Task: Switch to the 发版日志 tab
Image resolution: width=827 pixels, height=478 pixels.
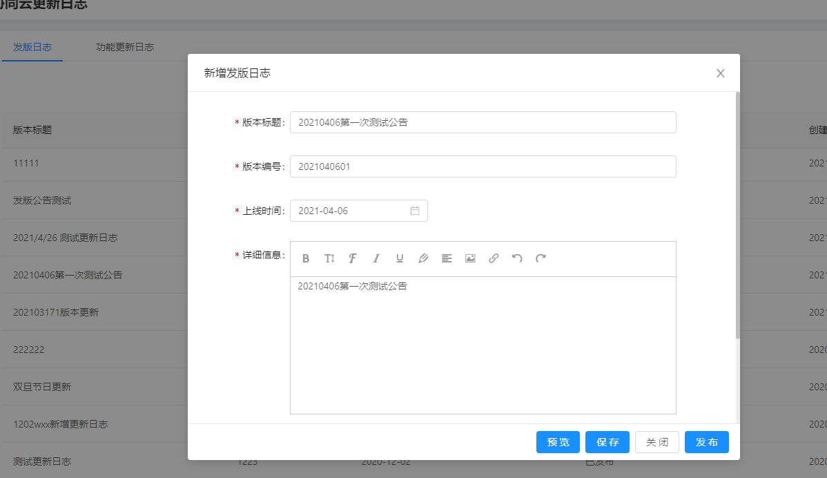Action: pos(32,47)
